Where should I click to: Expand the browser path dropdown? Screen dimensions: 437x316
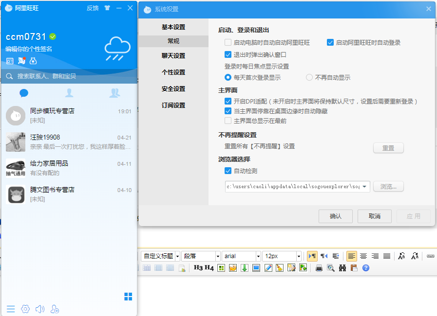[x=364, y=186]
